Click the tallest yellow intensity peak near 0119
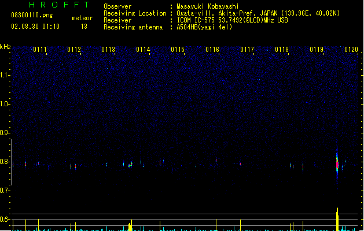Viewport: 364px width, 231px height. (337, 219)
